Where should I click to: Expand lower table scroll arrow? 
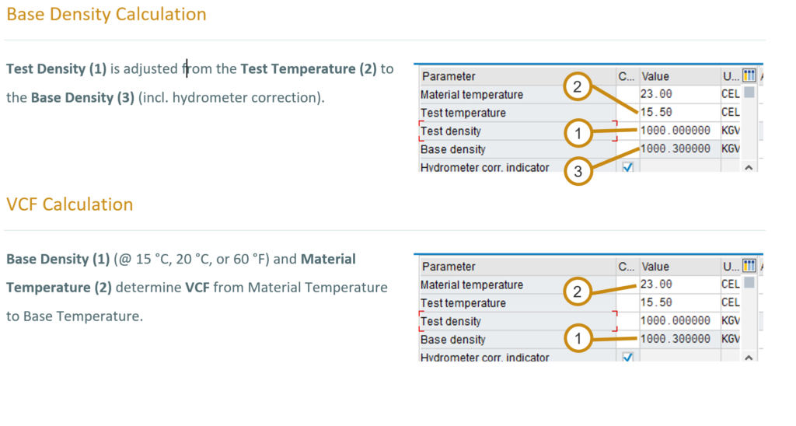749,358
